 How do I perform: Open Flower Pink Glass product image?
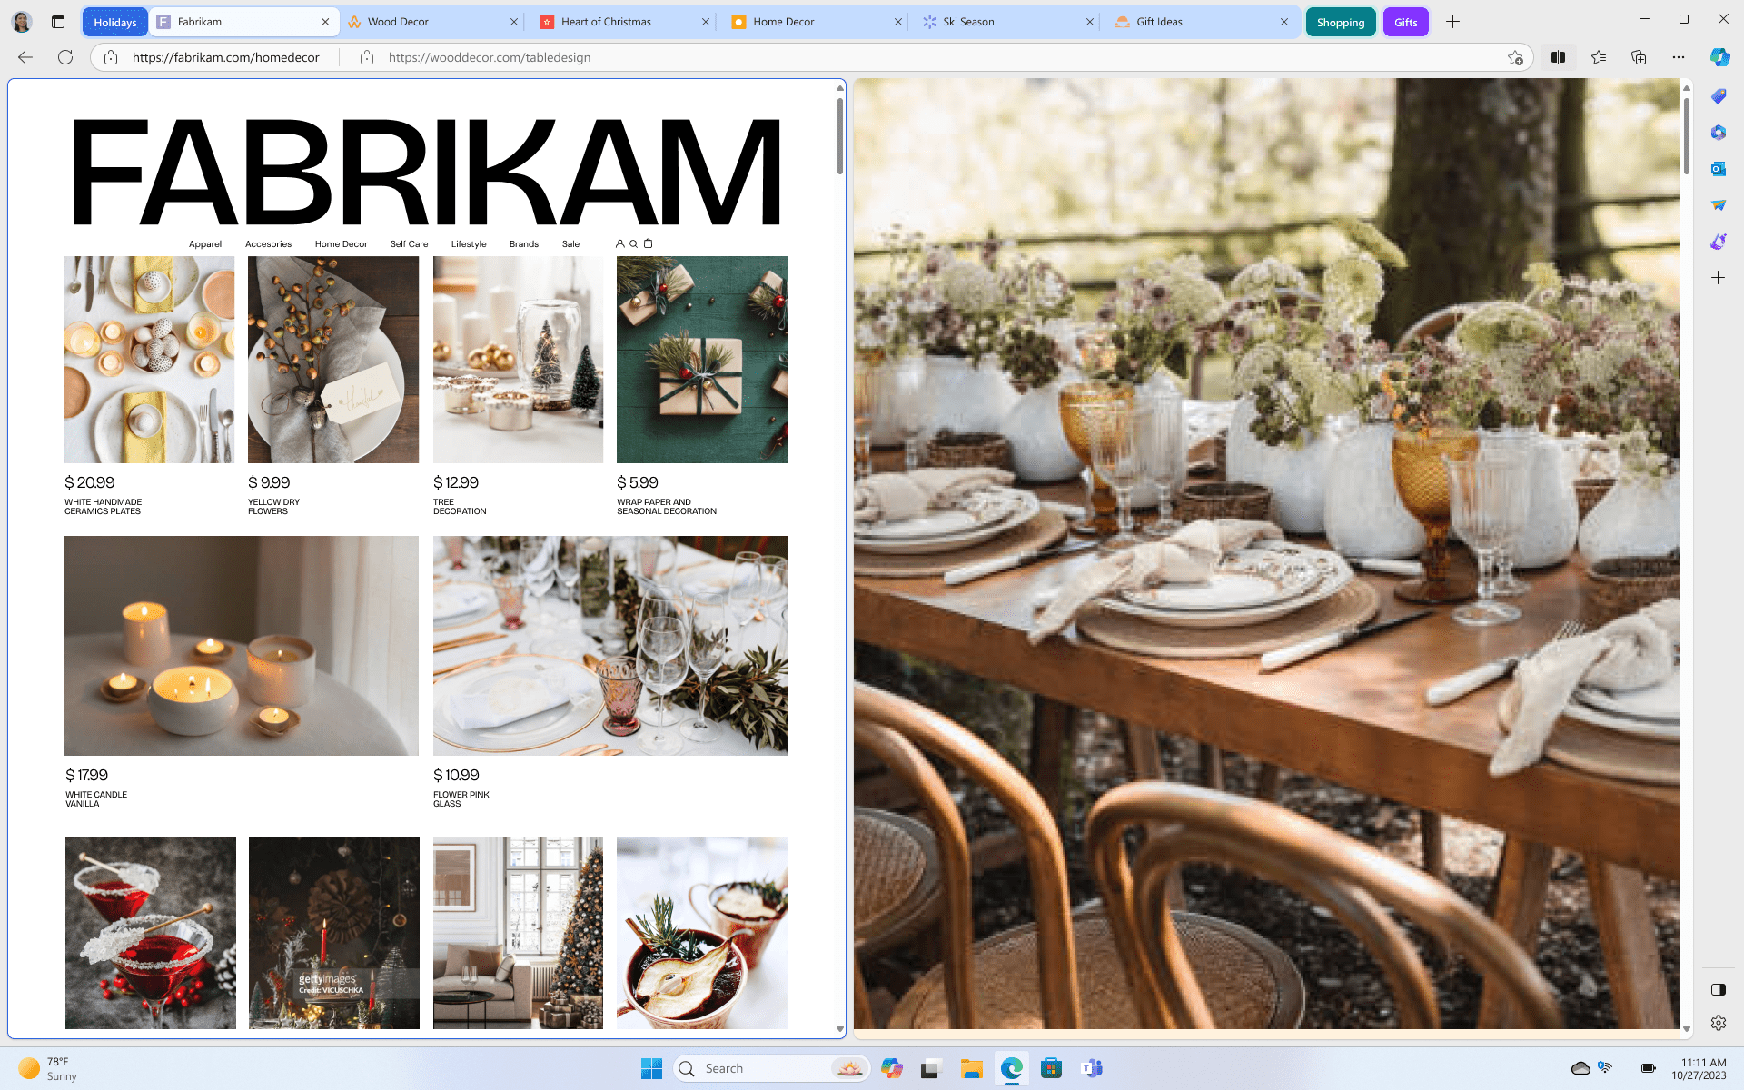[x=610, y=646]
